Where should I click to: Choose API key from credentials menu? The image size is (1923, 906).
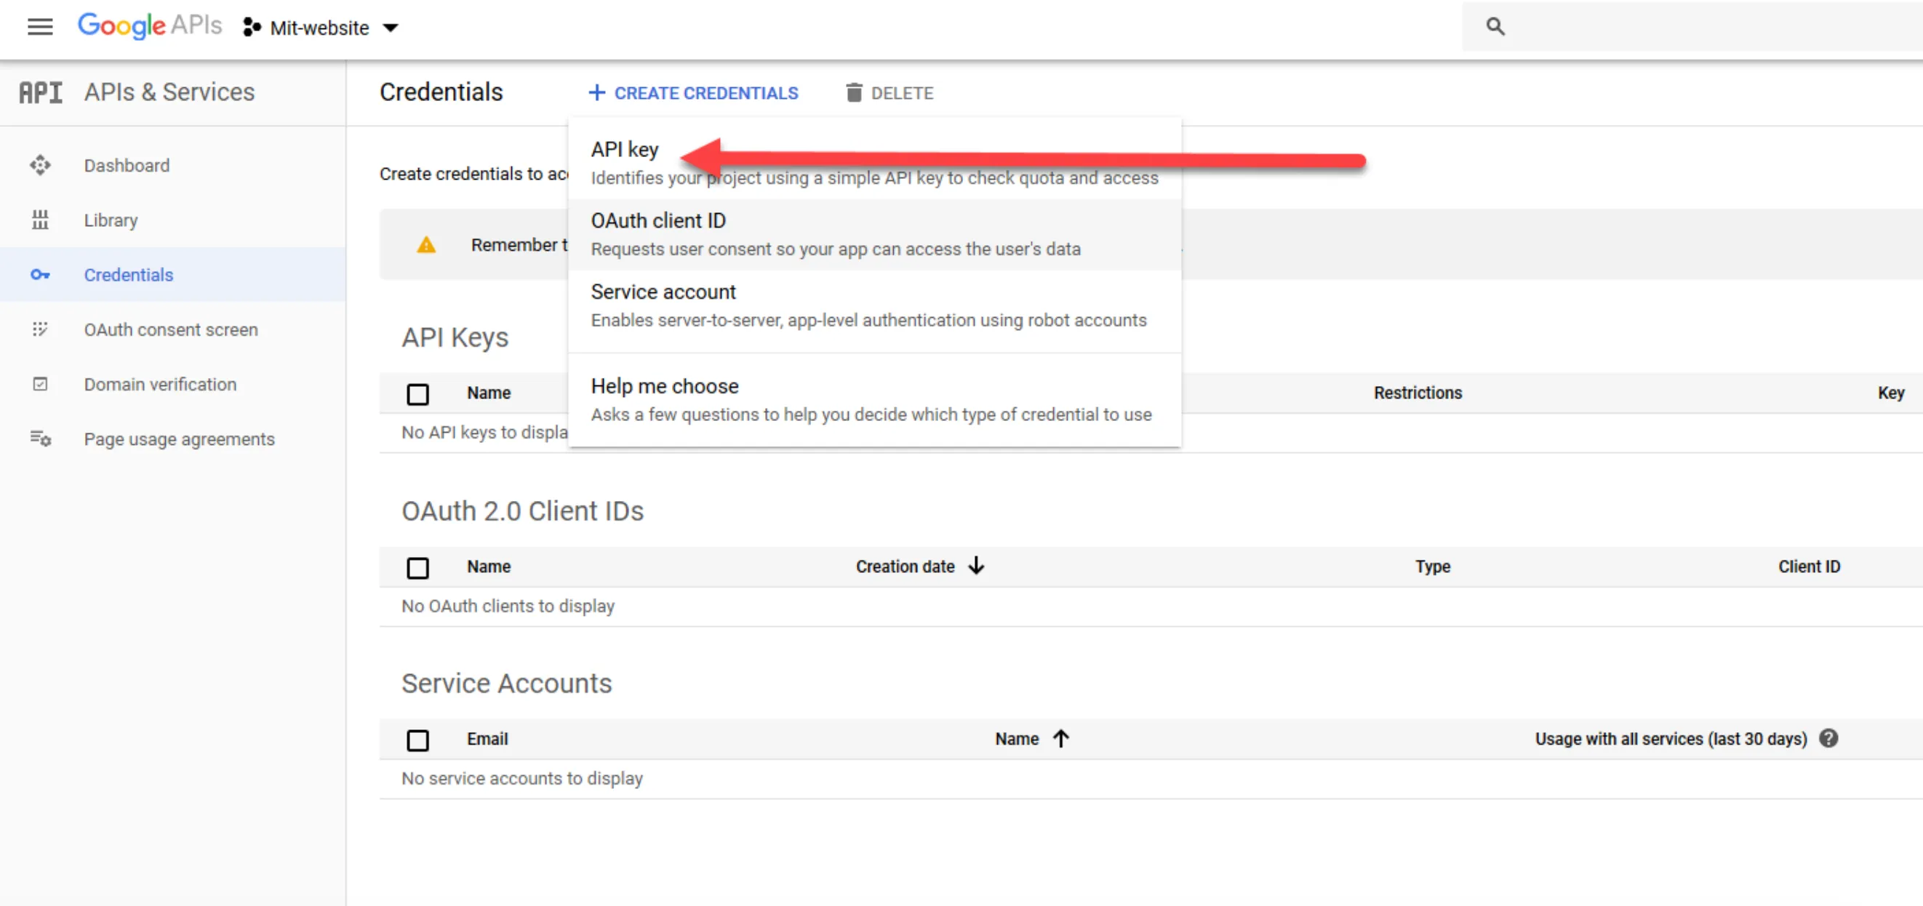pos(625,150)
